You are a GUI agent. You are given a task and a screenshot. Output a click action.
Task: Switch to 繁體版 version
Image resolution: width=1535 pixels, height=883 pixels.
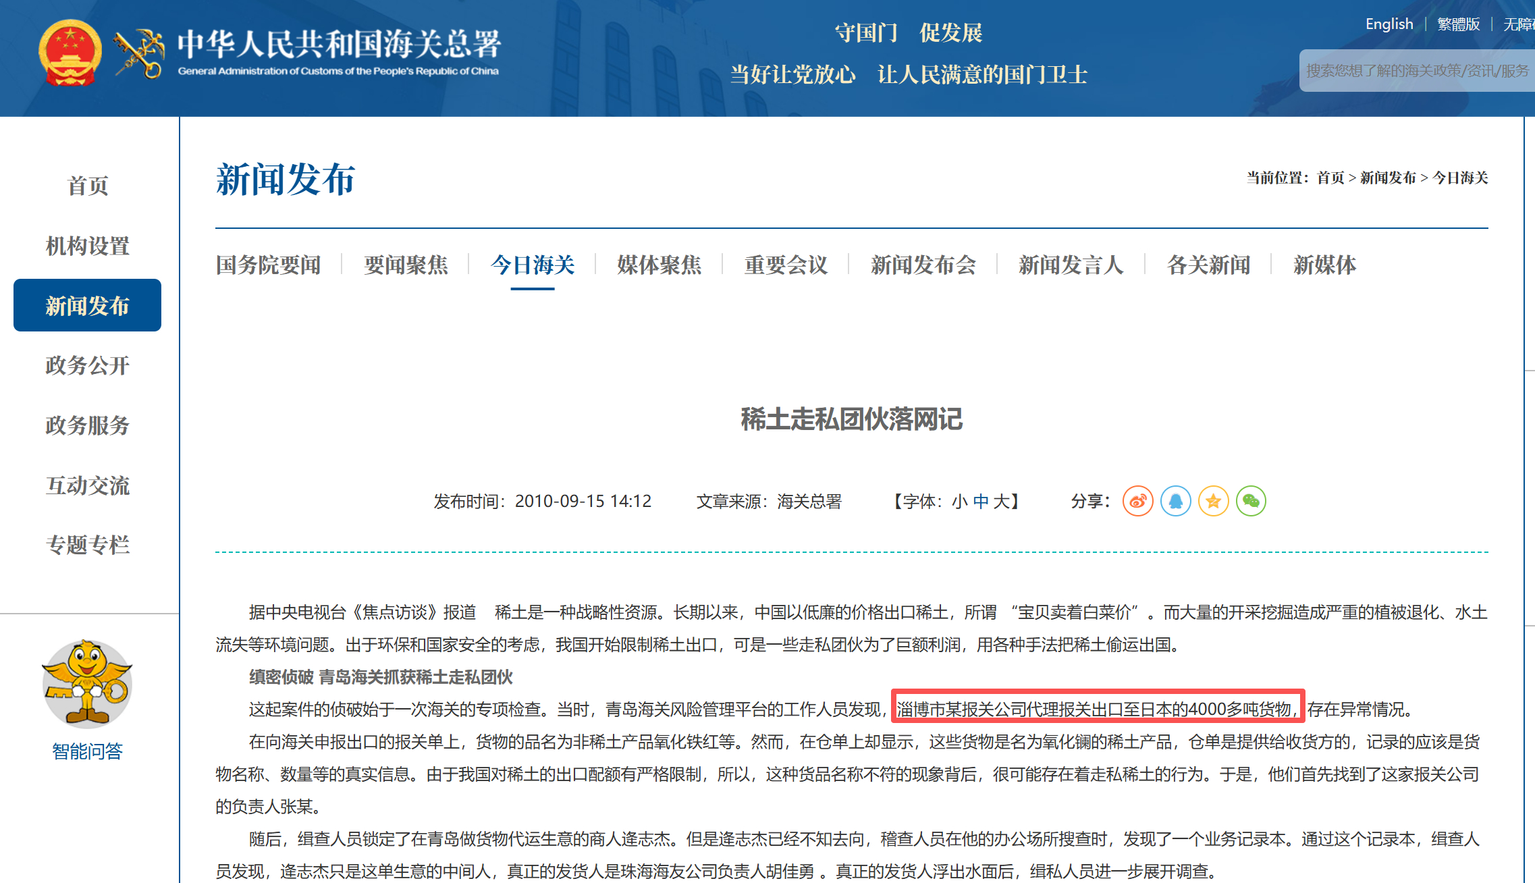pos(1458,24)
